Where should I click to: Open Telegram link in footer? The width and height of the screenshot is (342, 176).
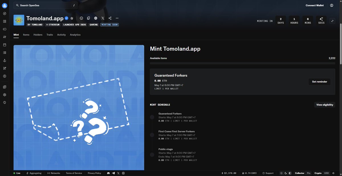click(x=113, y=173)
